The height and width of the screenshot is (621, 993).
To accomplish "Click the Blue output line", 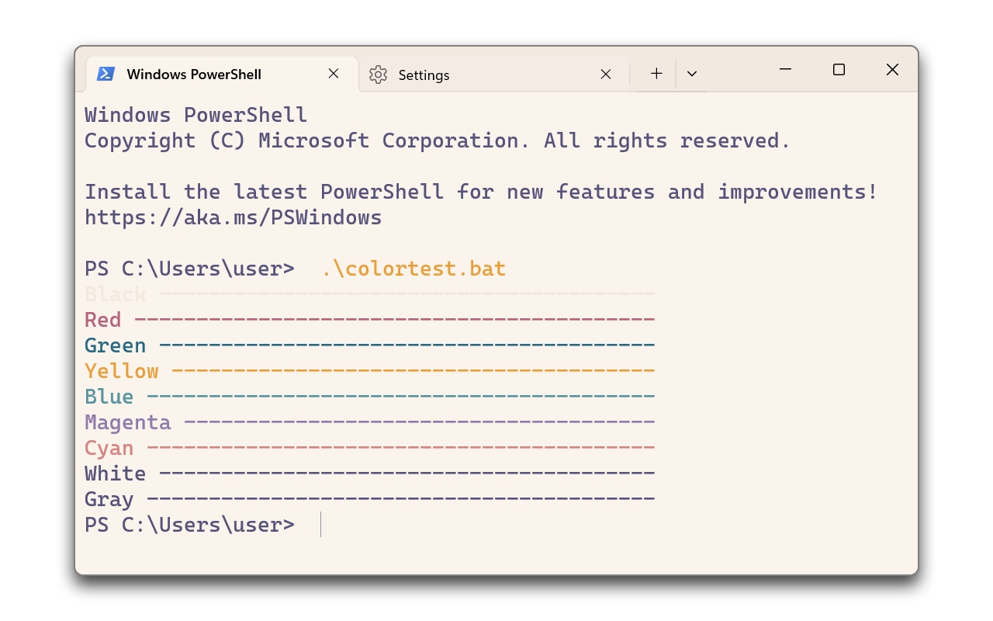I will (370, 397).
